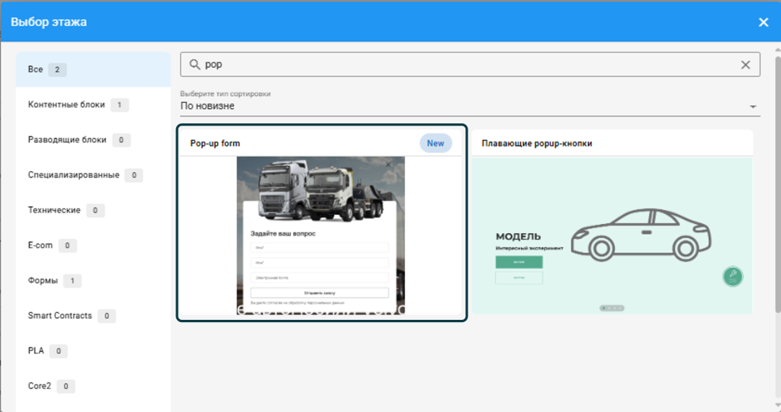Open the E-com category
This screenshot has height=412, width=781.
click(x=93, y=245)
